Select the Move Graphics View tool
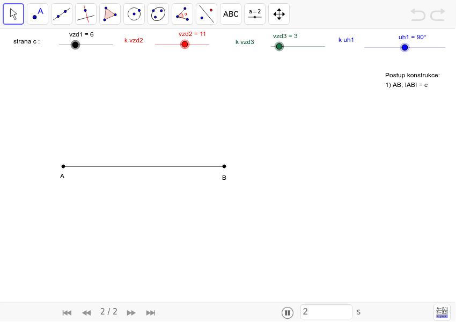456x322 pixels. 279,14
